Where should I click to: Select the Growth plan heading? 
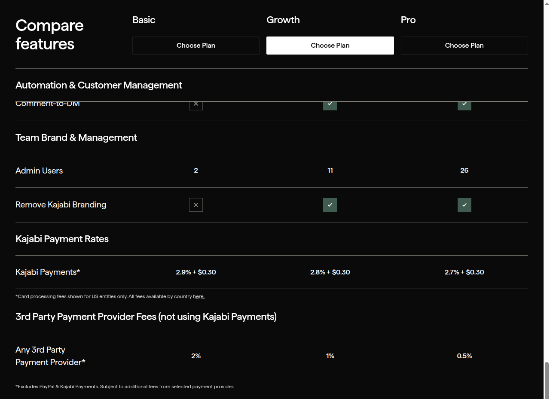pyautogui.click(x=283, y=20)
